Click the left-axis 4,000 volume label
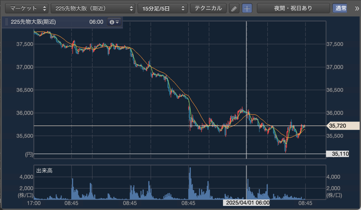The height and width of the screenshot is (210, 361). pos(26,177)
